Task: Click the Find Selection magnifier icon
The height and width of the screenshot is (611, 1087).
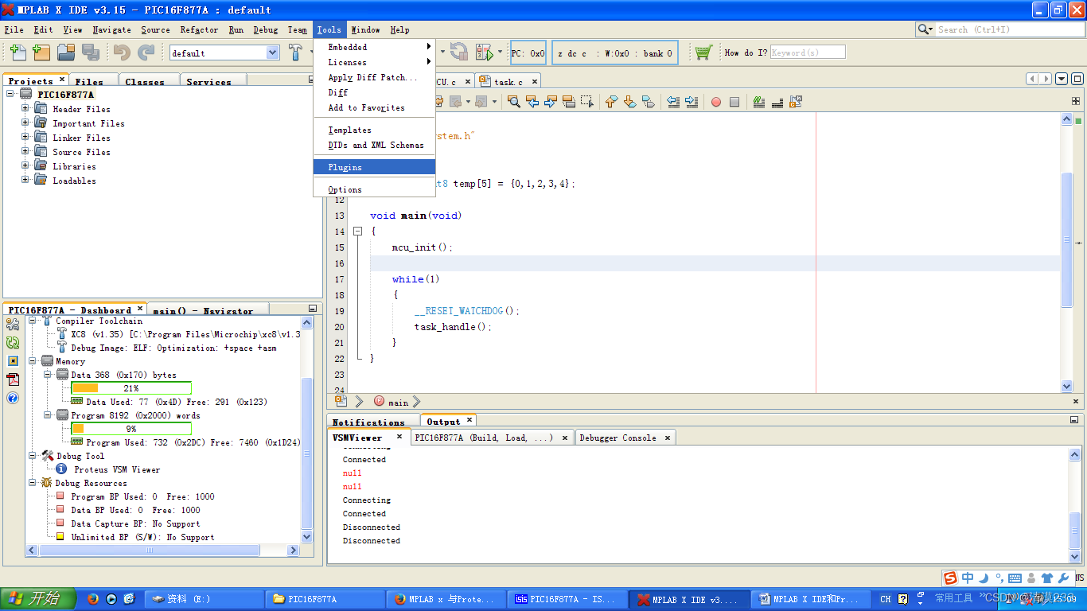Action: click(x=514, y=101)
